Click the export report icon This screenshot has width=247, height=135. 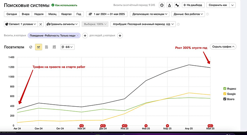[169, 5]
